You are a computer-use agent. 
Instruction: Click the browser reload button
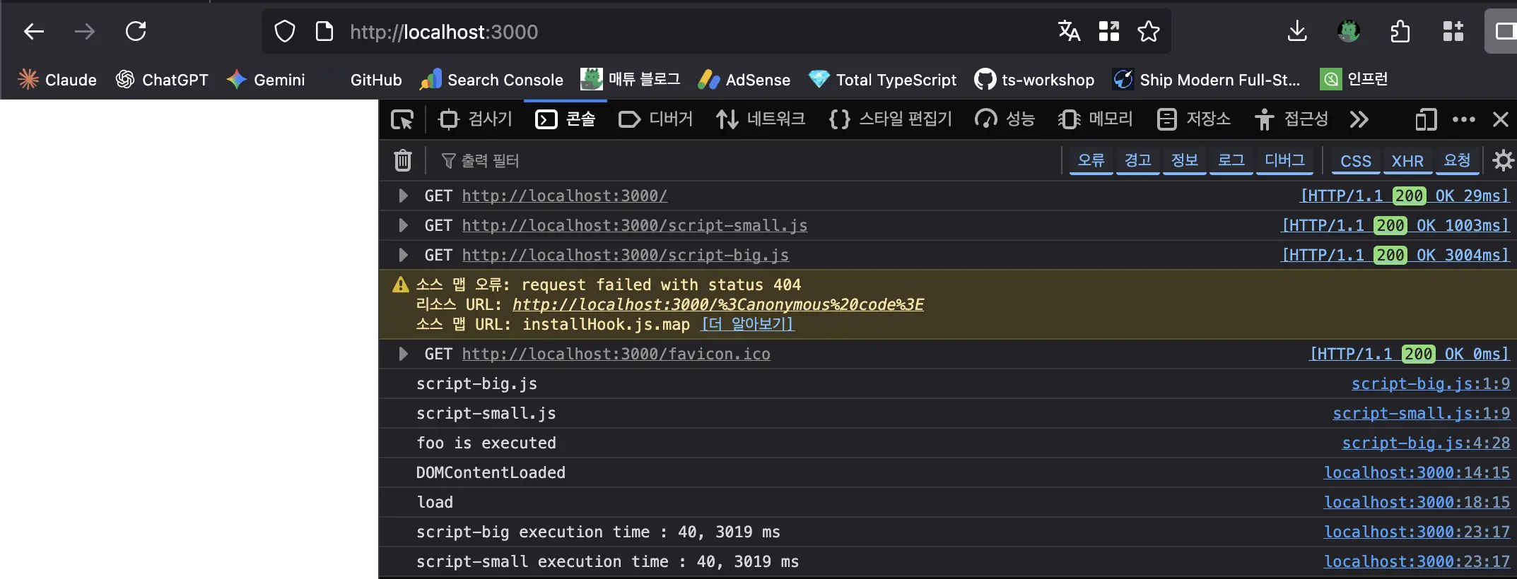pos(136,32)
